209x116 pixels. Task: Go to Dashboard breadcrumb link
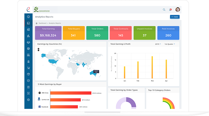coord(42,23)
